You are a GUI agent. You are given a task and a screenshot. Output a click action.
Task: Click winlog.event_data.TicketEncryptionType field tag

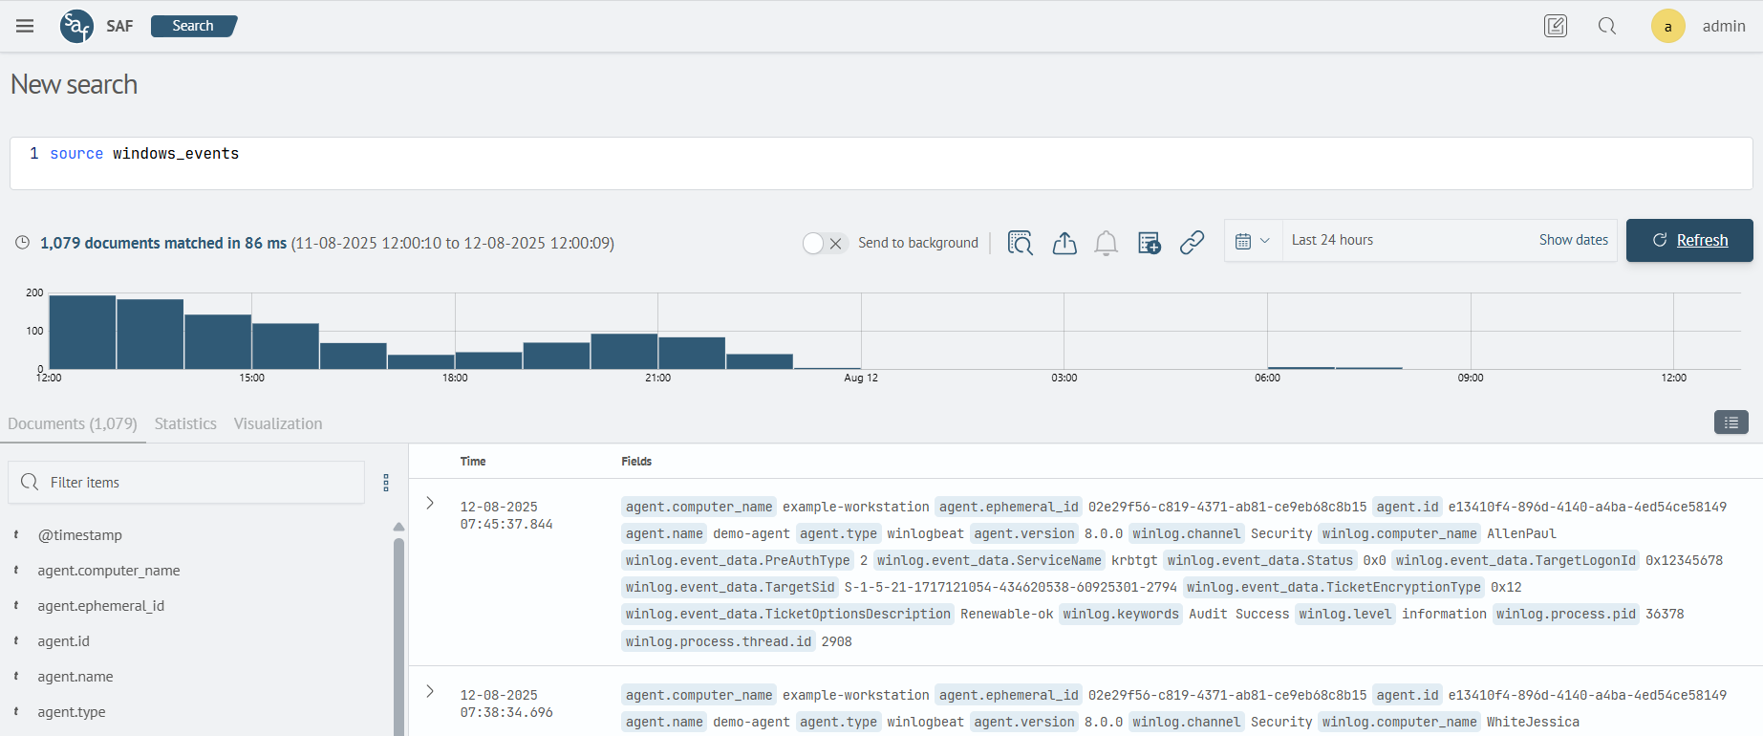point(1334,587)
